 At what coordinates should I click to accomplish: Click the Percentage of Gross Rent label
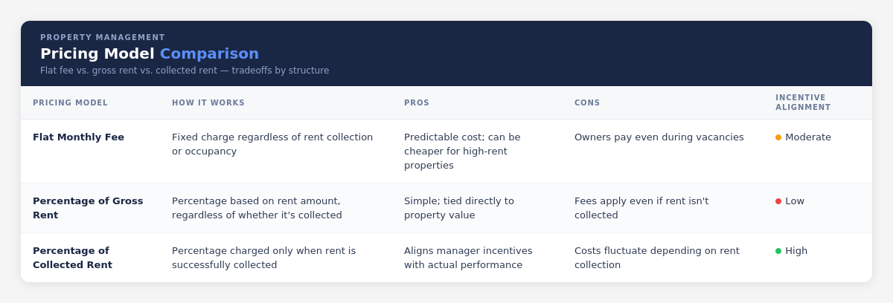88,208
